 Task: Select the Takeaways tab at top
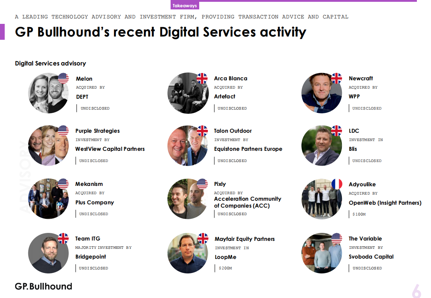[x=185, y=6]
